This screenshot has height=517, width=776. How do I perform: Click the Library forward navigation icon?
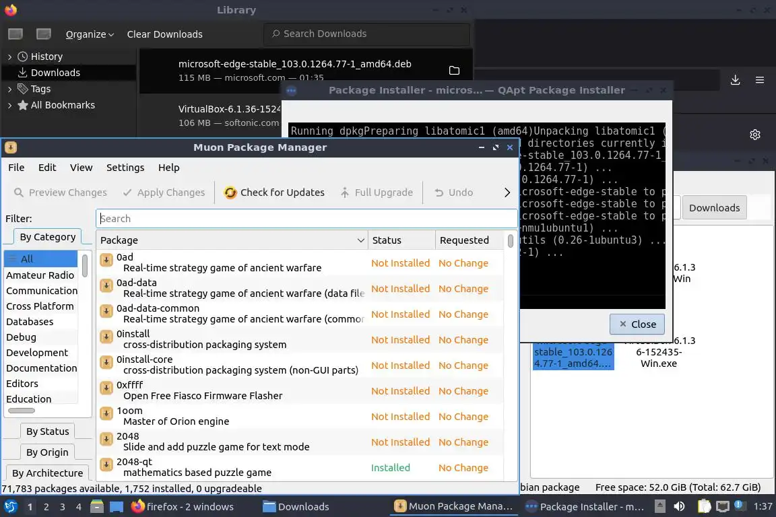pyautogui.click(x=44, y=34)
